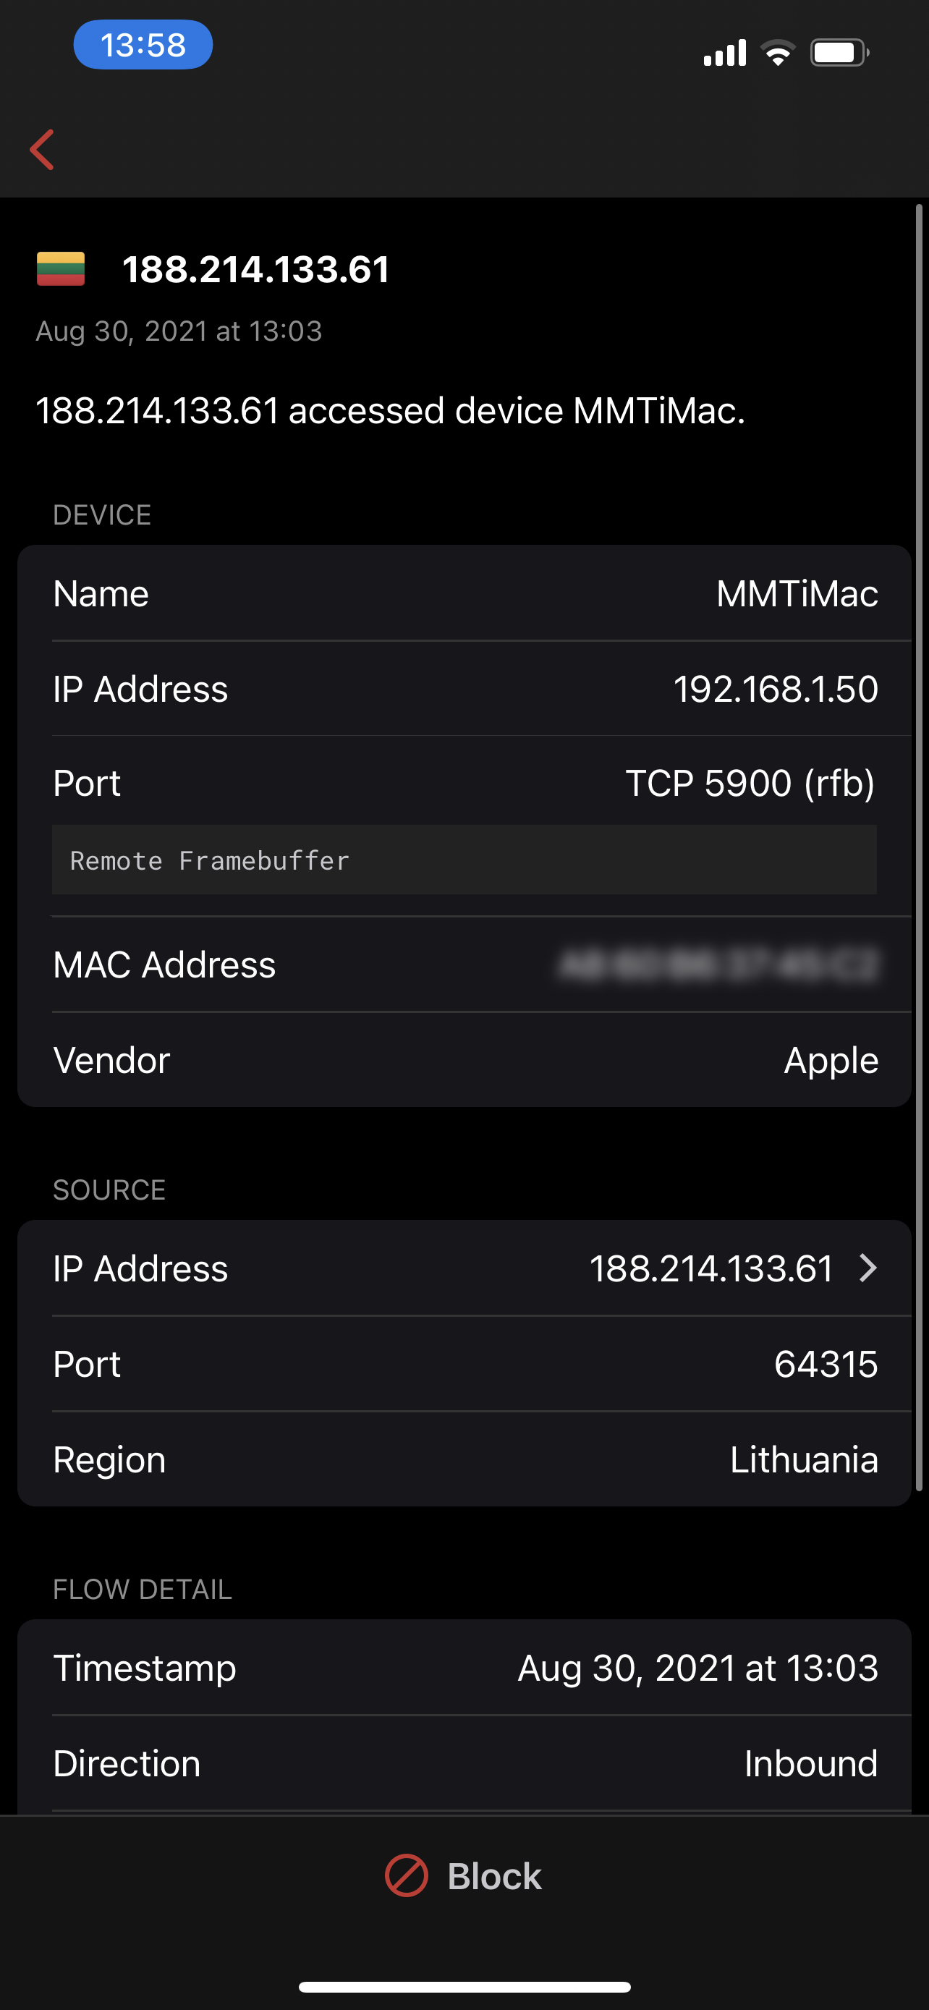The height and width of the screenshot is (2010, 929).
Task: Tap the blurred MAC Address value
Action: click(718, 964)
